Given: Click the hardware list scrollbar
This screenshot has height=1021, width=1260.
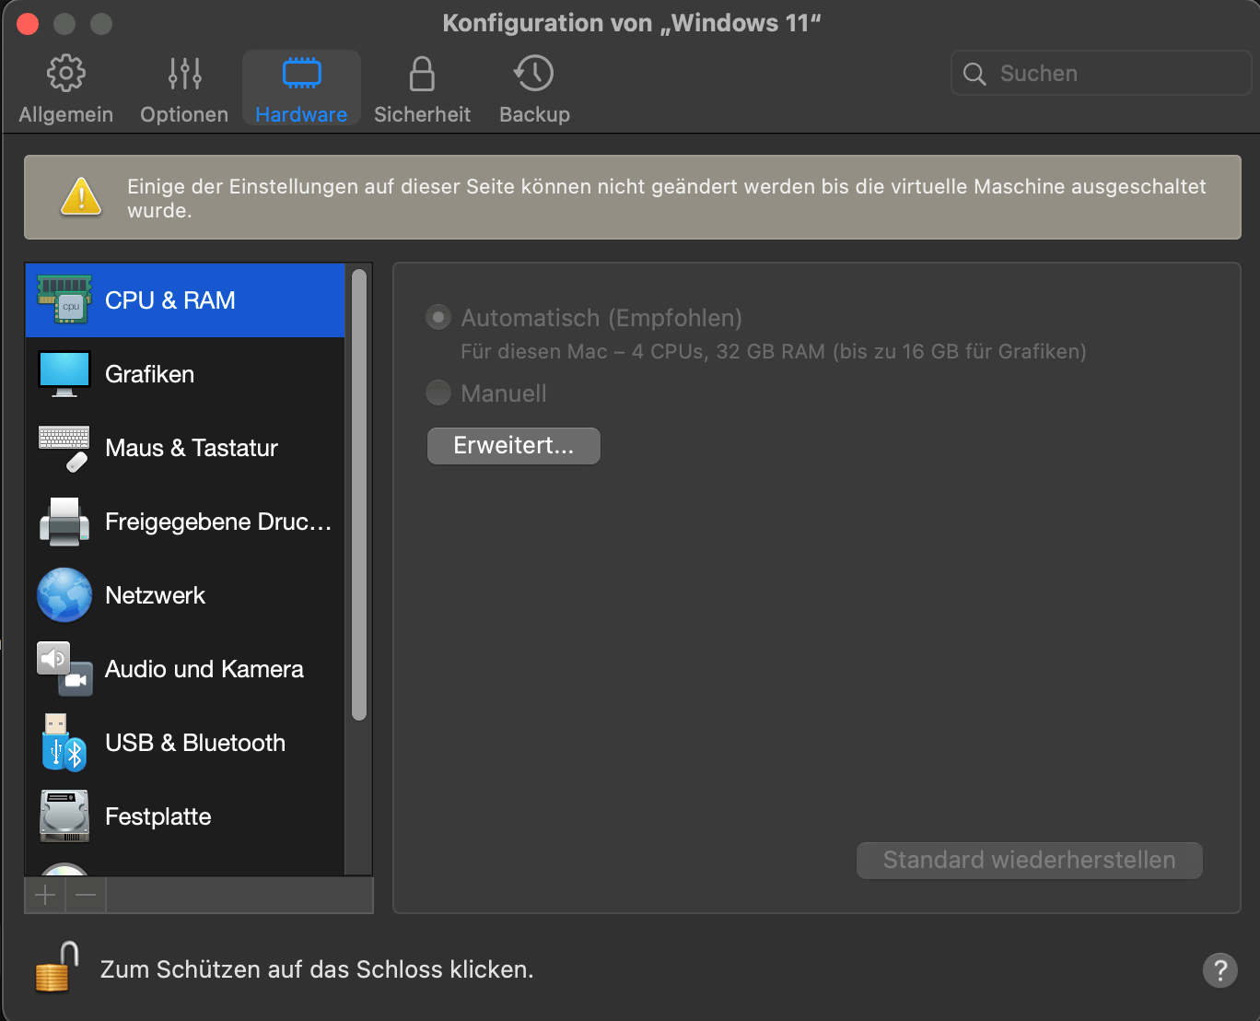Looking at the screenshot, I should pos(359,495).
